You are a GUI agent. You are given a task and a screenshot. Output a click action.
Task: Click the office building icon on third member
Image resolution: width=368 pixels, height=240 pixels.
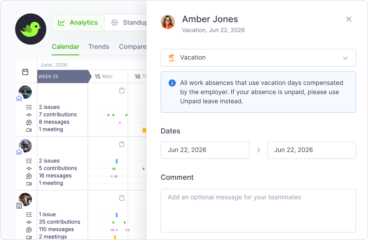tap(19, 206)
